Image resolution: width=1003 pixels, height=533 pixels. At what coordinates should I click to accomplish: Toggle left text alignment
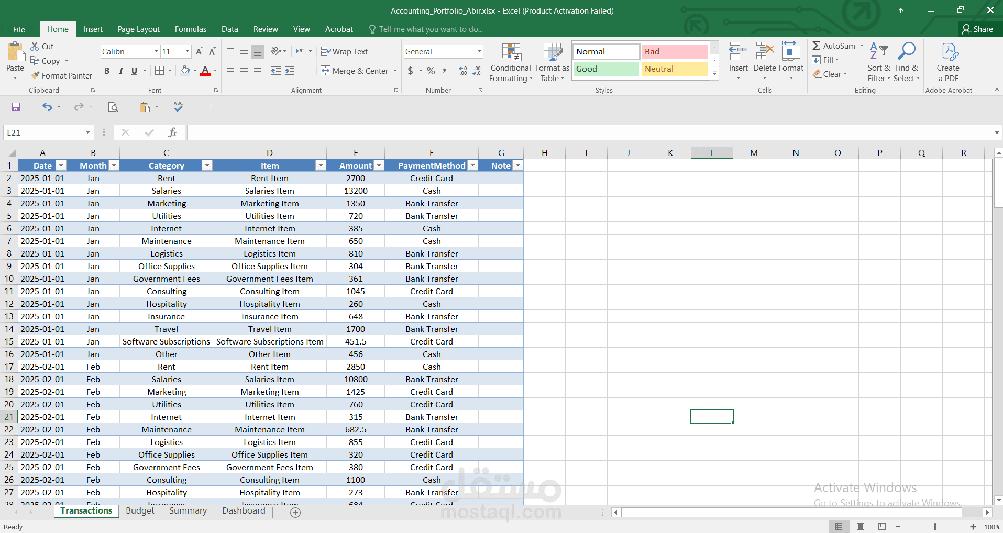coord(230,71)
